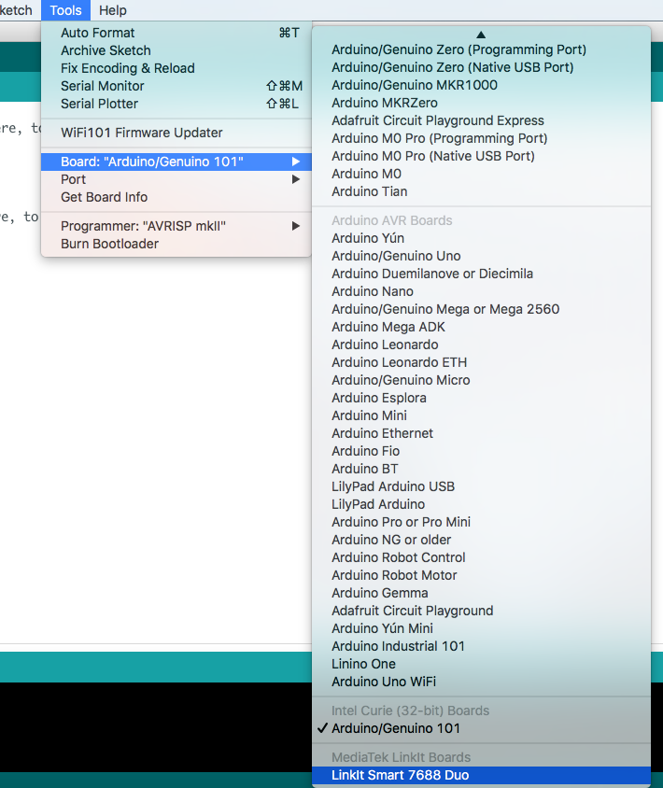The height and width of the screenshot is (788, 663).
Task: Launch the Serial Plotter
Action: (176, 104)
